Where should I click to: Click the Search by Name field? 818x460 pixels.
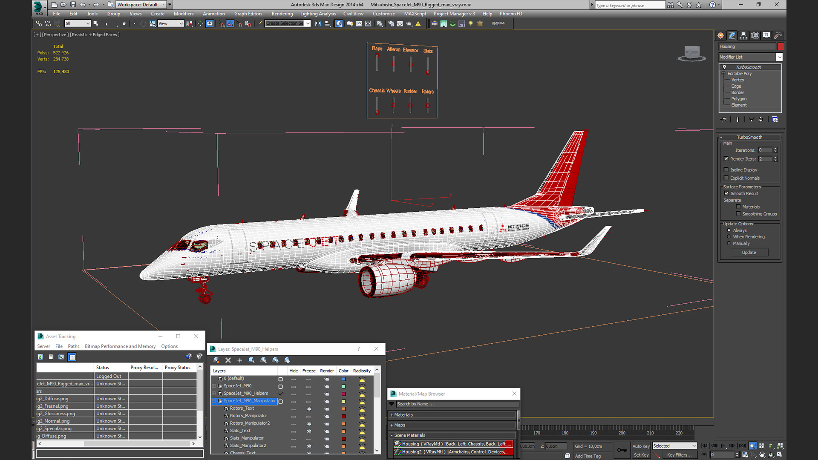pyautogui.click(x=457, y=404)
